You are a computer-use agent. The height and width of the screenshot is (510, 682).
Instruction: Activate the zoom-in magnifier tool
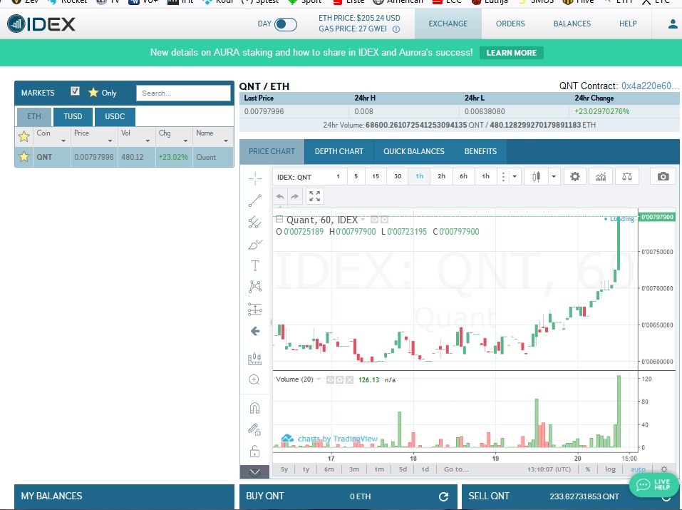254,380
